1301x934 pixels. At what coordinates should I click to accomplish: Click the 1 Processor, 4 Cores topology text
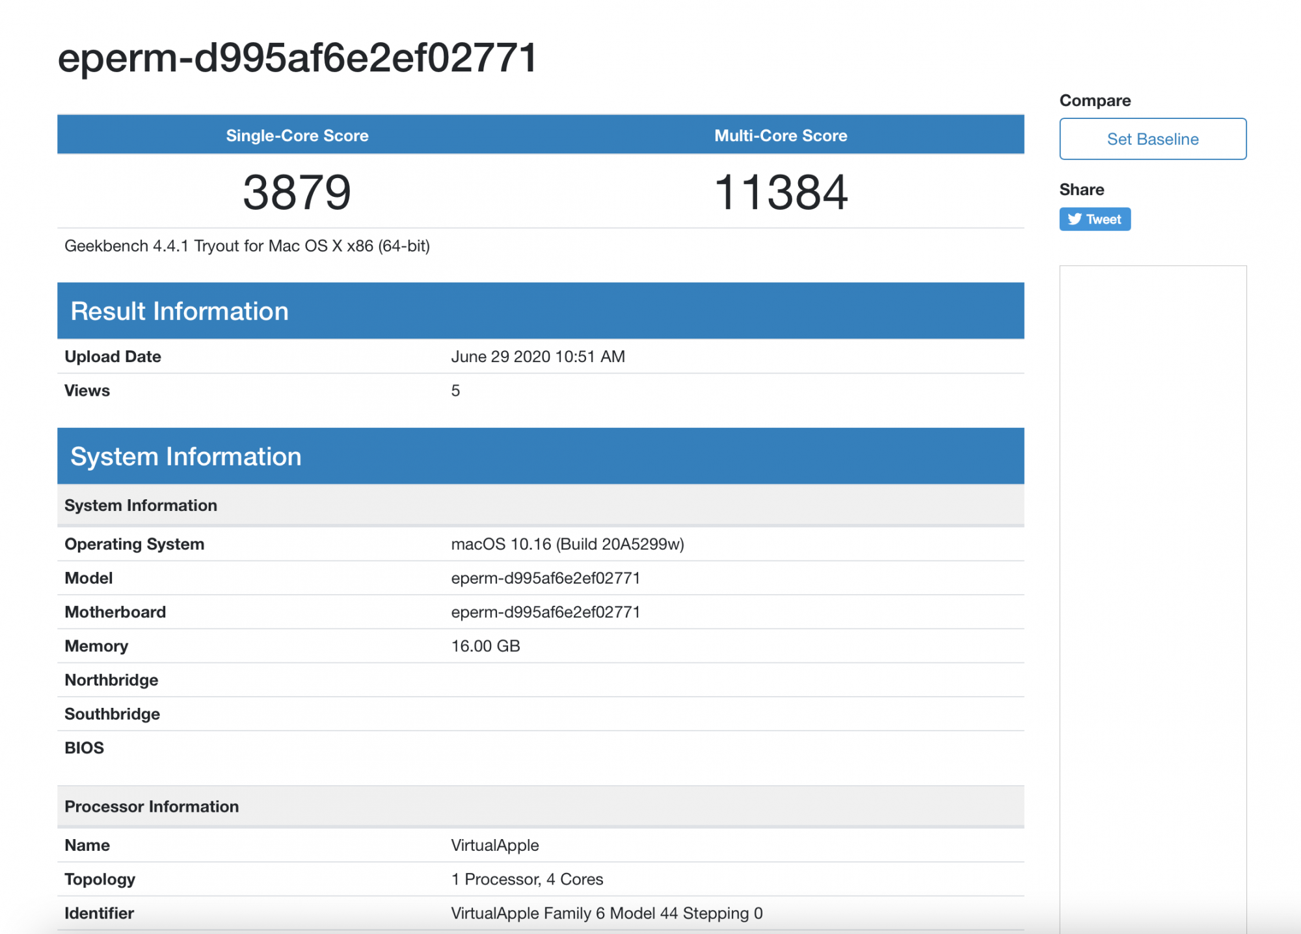pos(527,879)
